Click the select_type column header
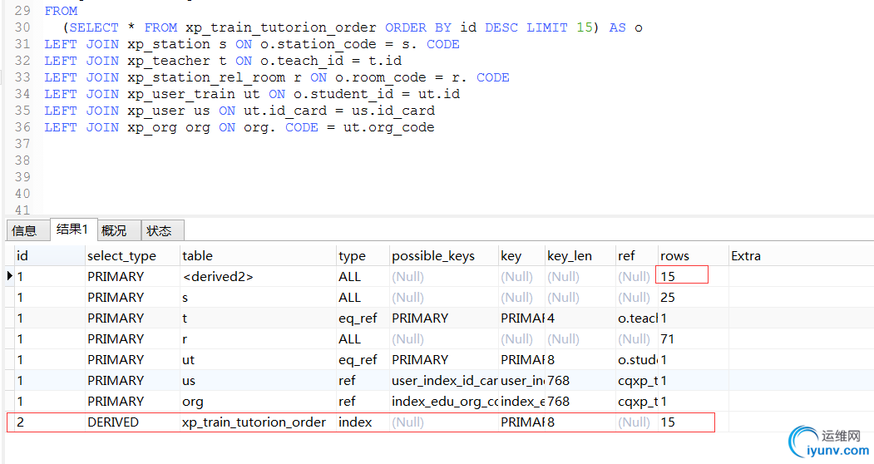The width and height of the screenshot is (874, 464). click(121, 255)
